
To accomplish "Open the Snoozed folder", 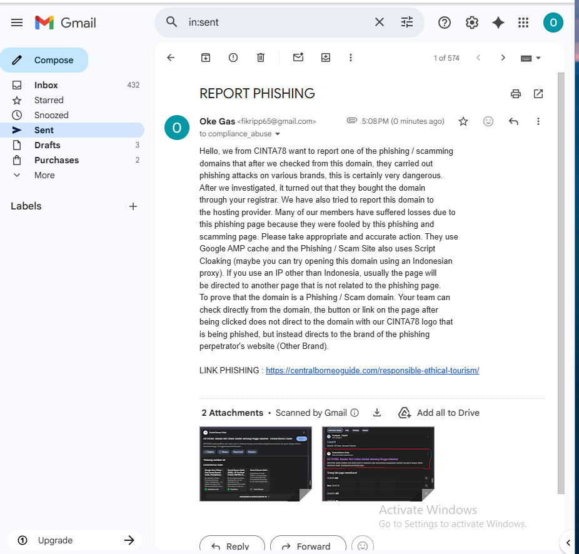I will tap(72, 115).
